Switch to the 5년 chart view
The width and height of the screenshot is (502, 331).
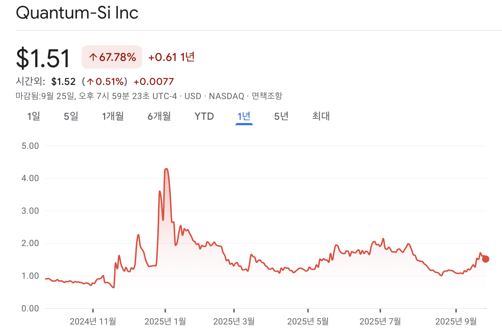tap(281, 116)
